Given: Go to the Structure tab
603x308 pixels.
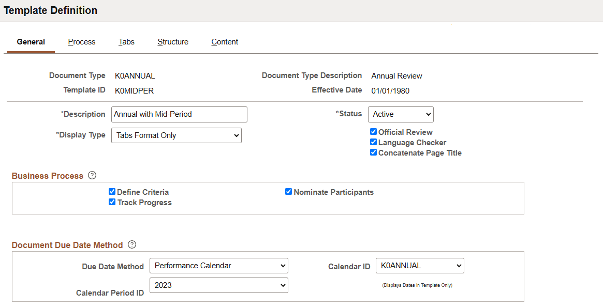Looking at the screenshot, I should pyautogui.click(x=173, y=42).
